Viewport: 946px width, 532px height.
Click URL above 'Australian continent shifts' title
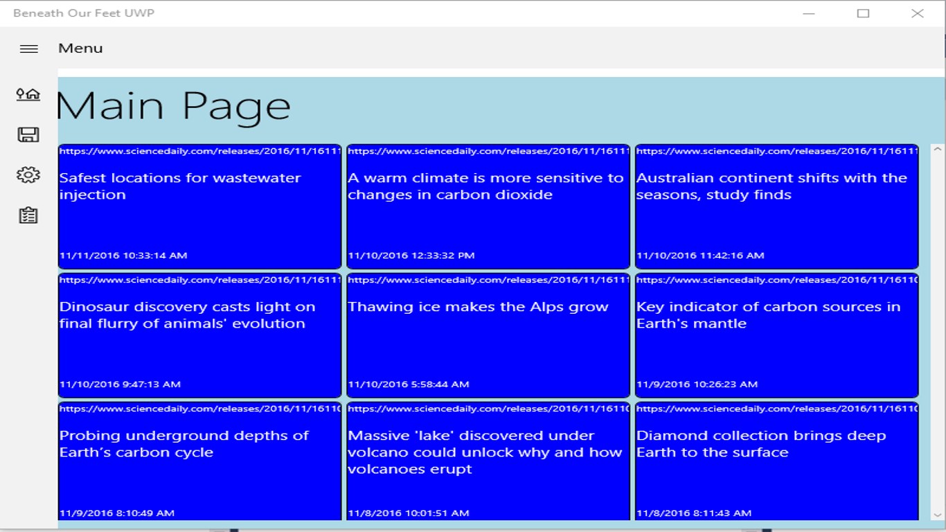[x=777, y=151]
